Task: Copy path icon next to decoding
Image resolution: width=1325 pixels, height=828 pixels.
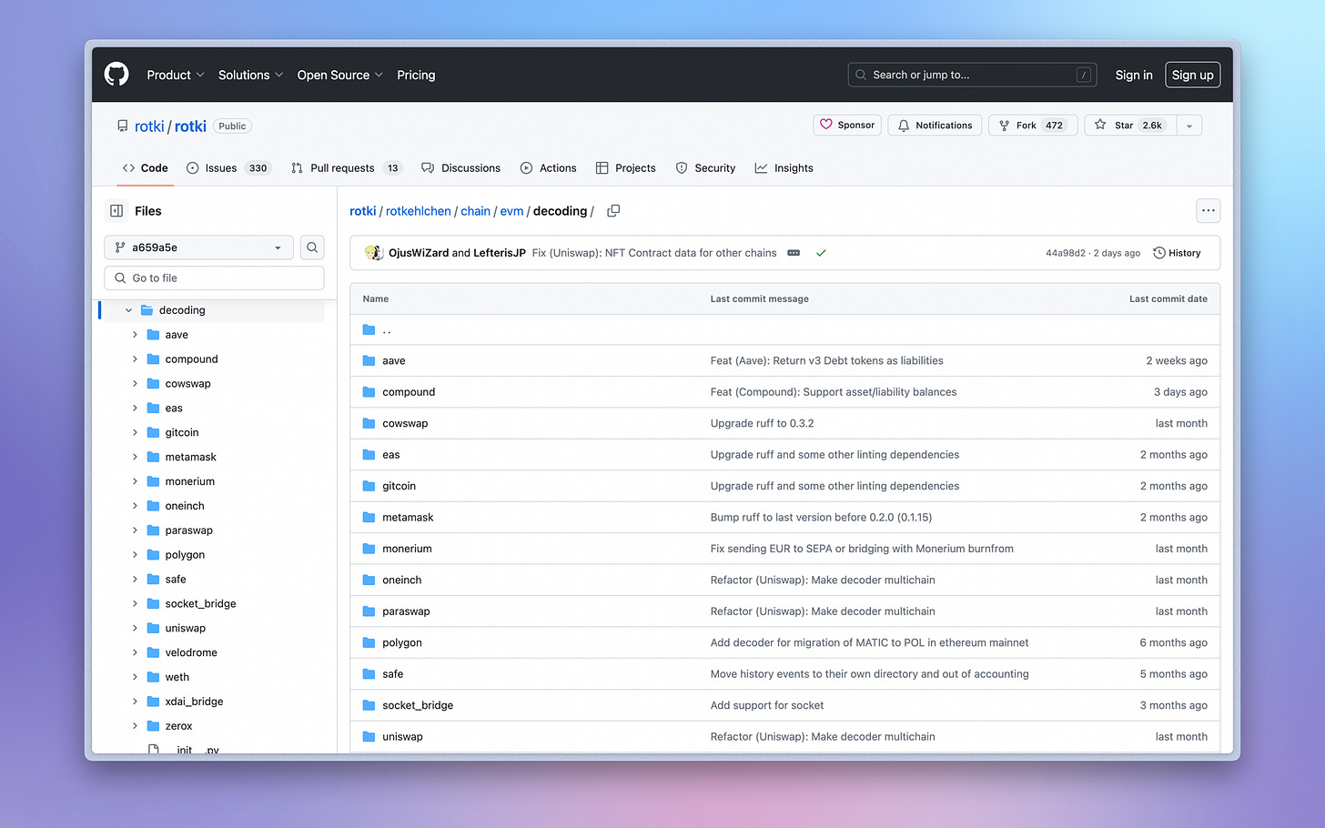Action: (x=613, y=211)
